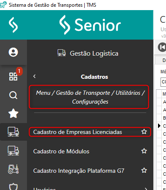Open the shield module icon
The height and width of the screenshot is (190, 166).
[13, 187]
